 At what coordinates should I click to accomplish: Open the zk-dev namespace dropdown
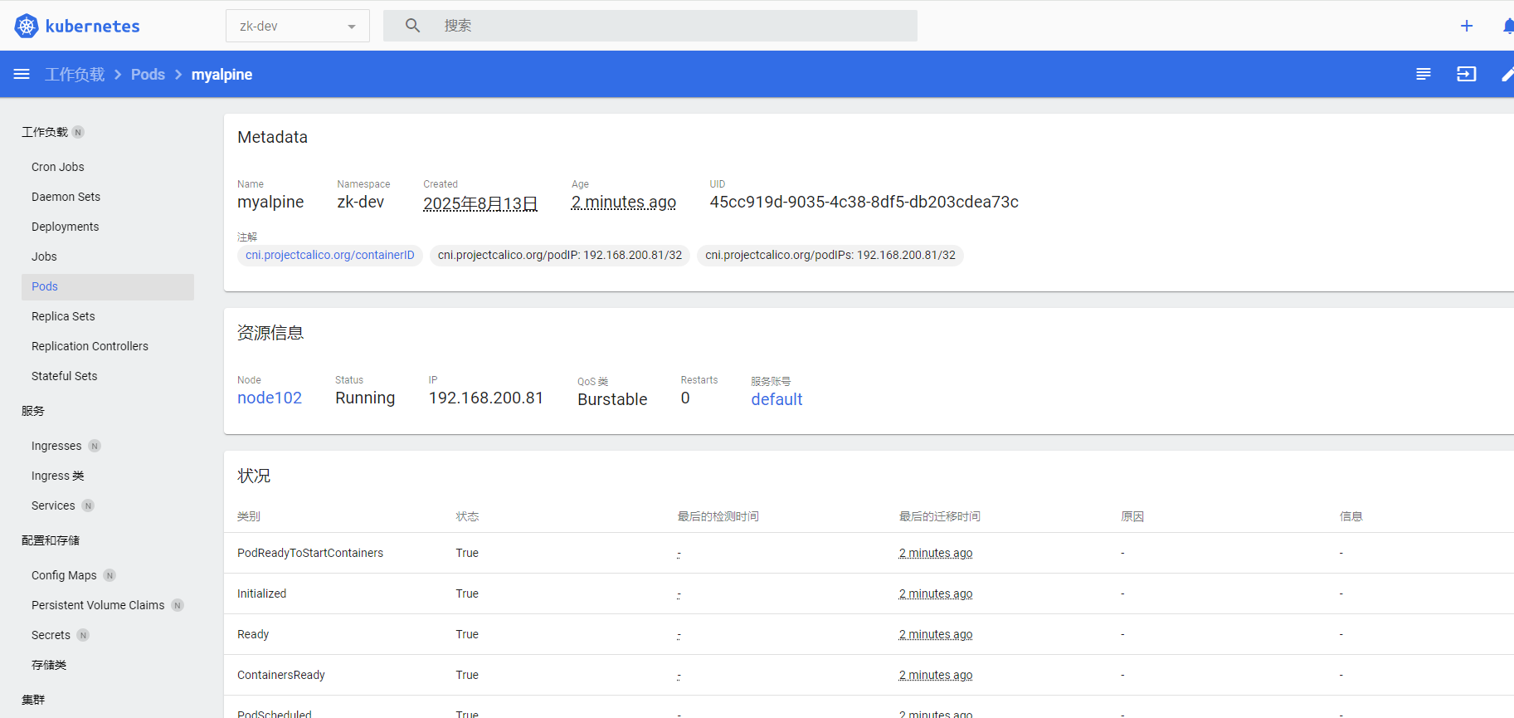click(x=297, y=26)
